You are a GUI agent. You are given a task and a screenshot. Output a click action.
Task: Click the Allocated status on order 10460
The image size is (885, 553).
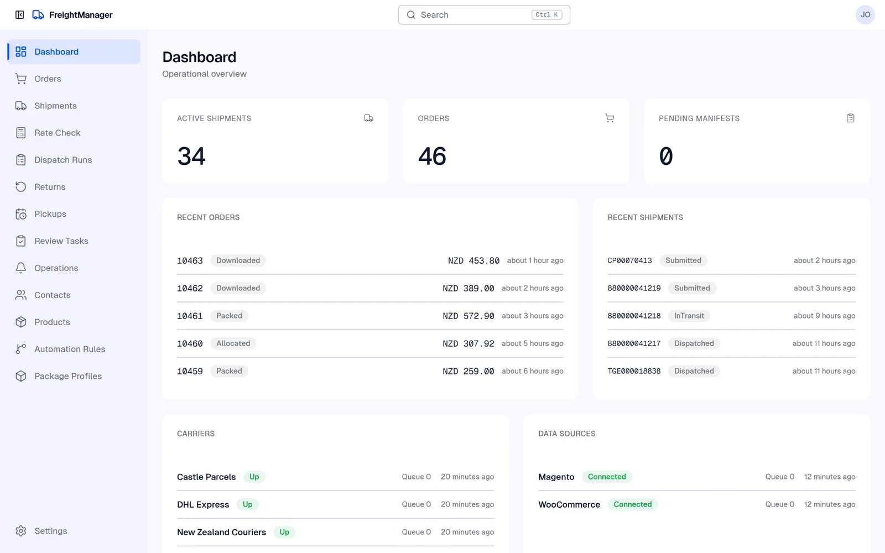[x=233, y=343]
